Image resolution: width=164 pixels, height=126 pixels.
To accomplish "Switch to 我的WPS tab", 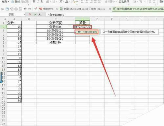I will [46, 9].
